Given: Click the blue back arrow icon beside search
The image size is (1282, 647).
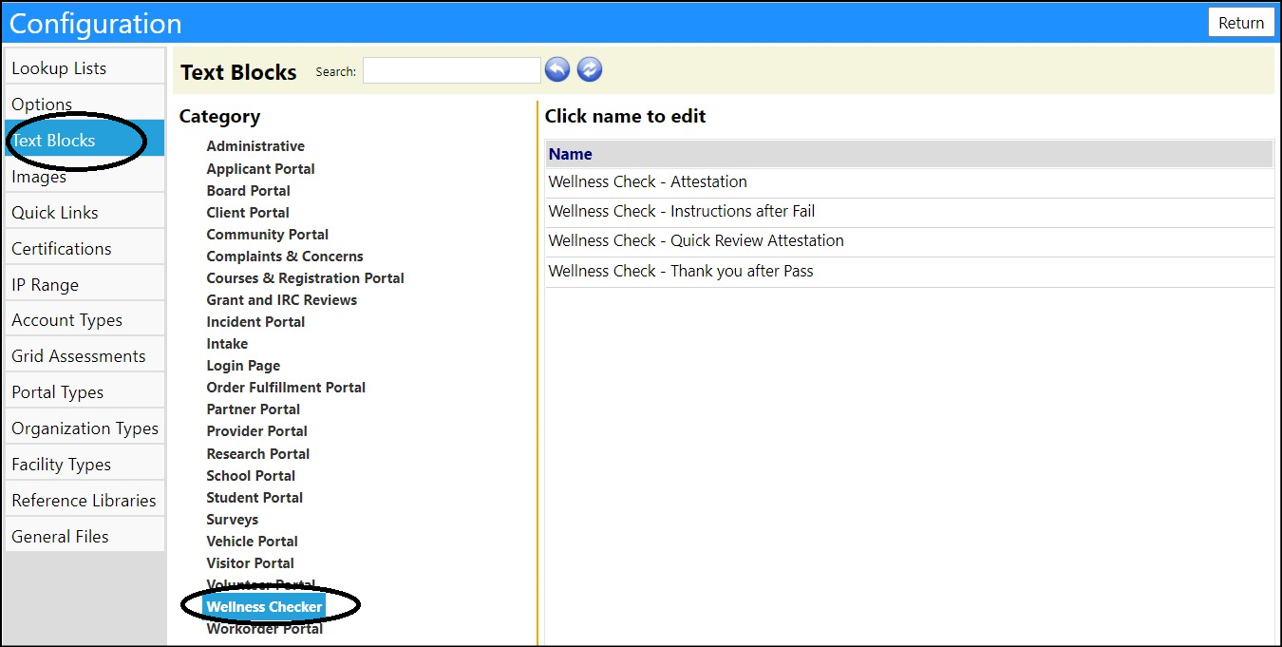Looking at the screenshot, I should (557, 69).
